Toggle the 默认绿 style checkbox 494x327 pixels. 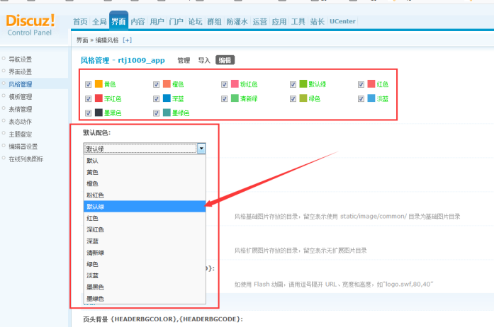293,84
